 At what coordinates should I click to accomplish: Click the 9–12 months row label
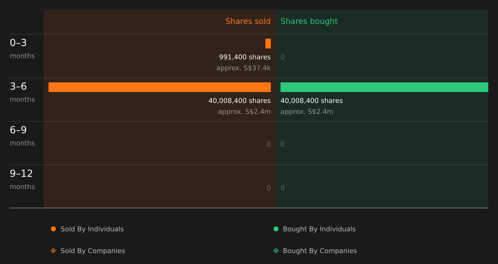point(22,180)
